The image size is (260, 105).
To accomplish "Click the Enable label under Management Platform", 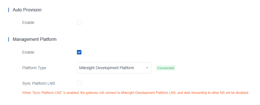I will pos(28,52).
